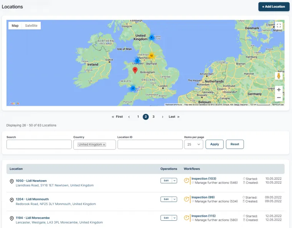Pick up the Street View pegman
Viewport: 292px width, 228px height.
coord(279,76)
